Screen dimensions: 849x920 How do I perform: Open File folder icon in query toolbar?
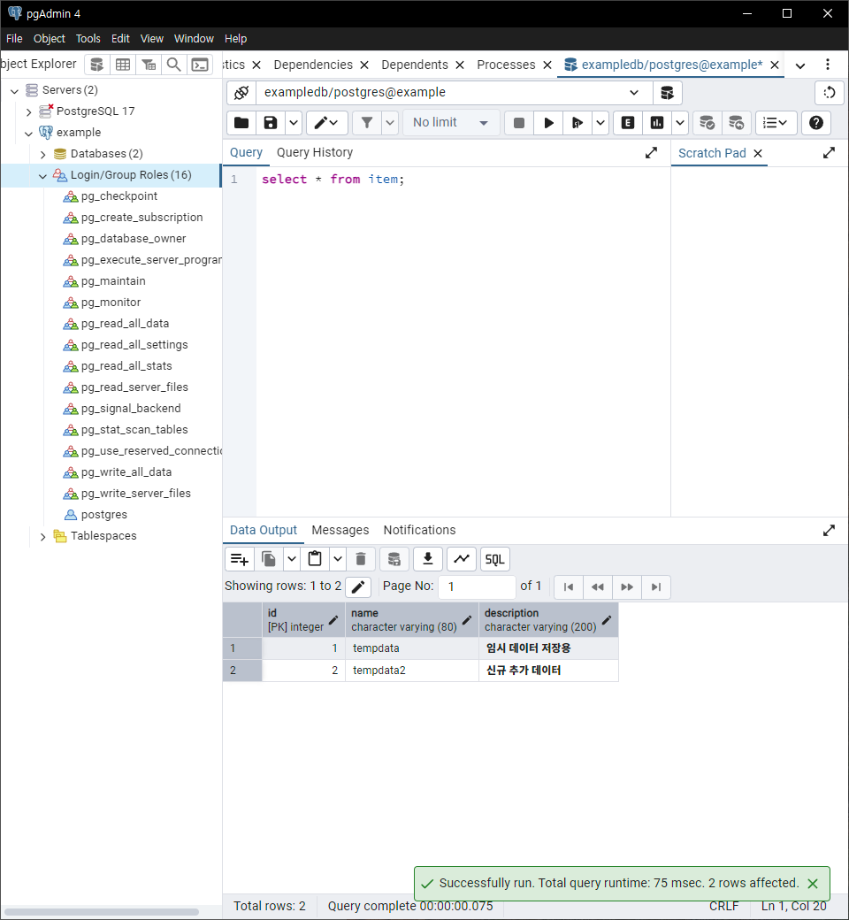pyautogui.click(x=241, y=123)
